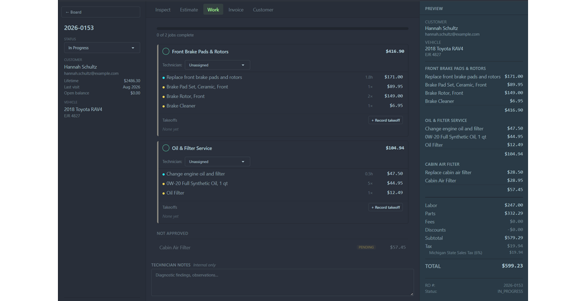This screenshot has height=301, width=586.
Task: Click sidebar email hannah.schultz@example.com
Action: coord(91,73)
